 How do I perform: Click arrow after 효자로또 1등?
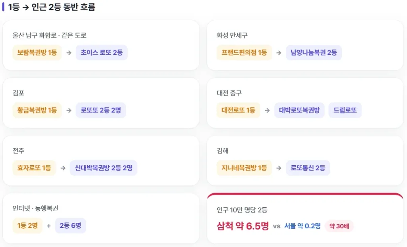(x=63, y=168)
